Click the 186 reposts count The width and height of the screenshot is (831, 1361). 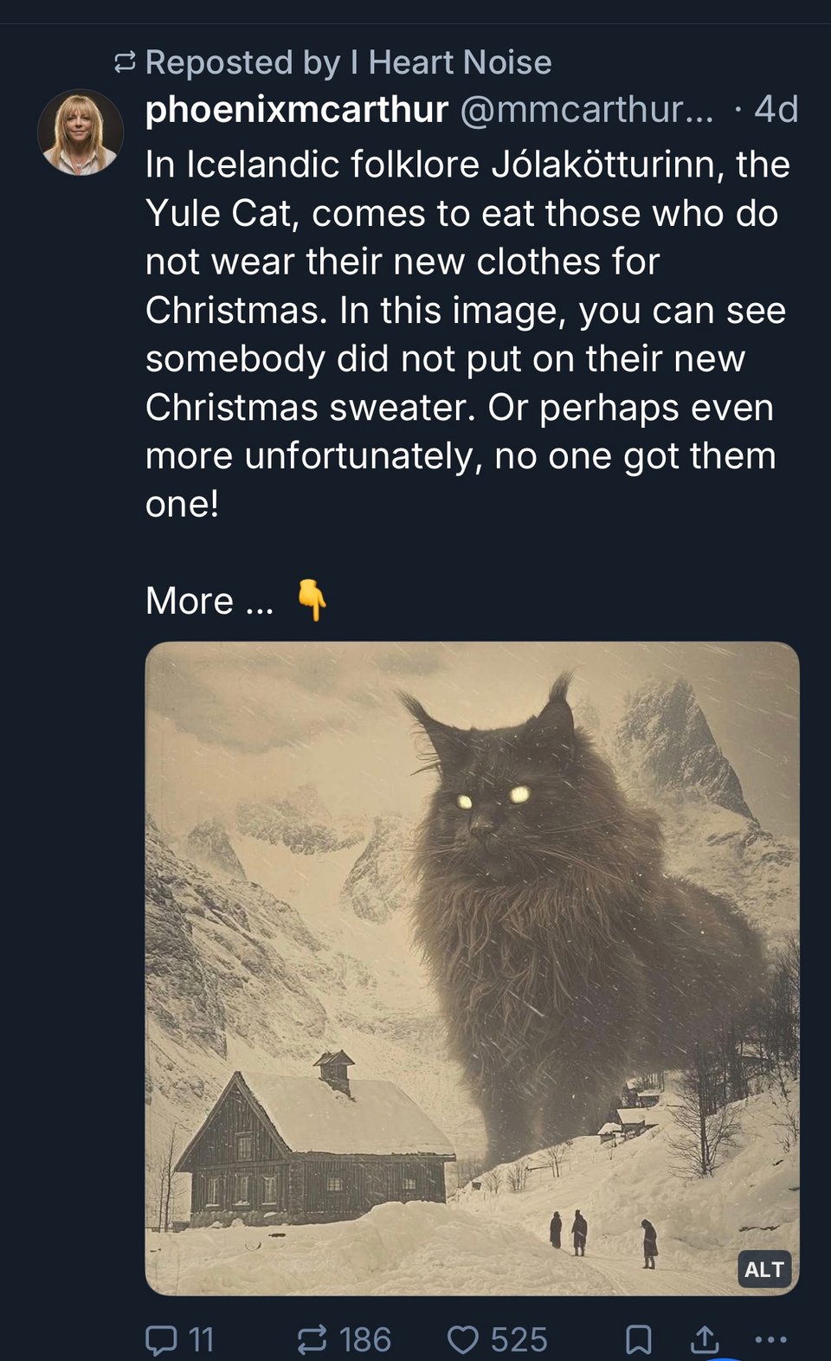pyautogui.click(x=365, y=1339)
